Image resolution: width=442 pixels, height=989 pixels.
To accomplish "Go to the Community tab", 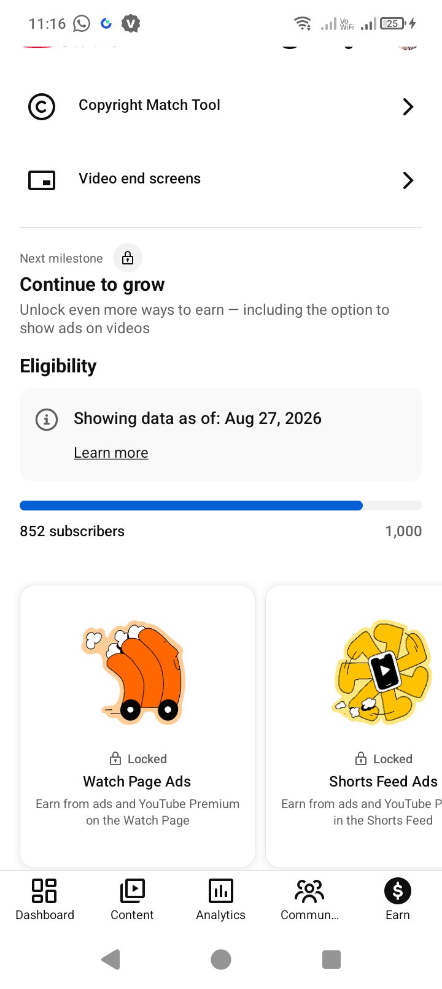I will (x=309, y=899).
